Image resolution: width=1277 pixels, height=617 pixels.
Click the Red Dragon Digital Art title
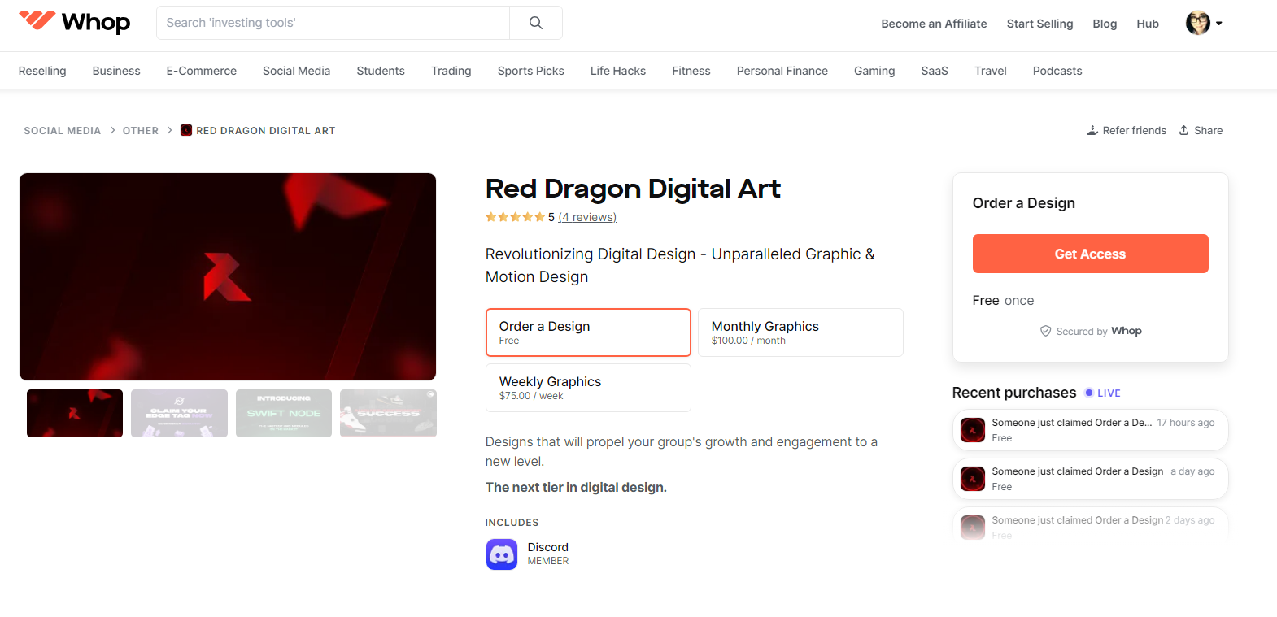pyautogui.click(x=633, y=189)
